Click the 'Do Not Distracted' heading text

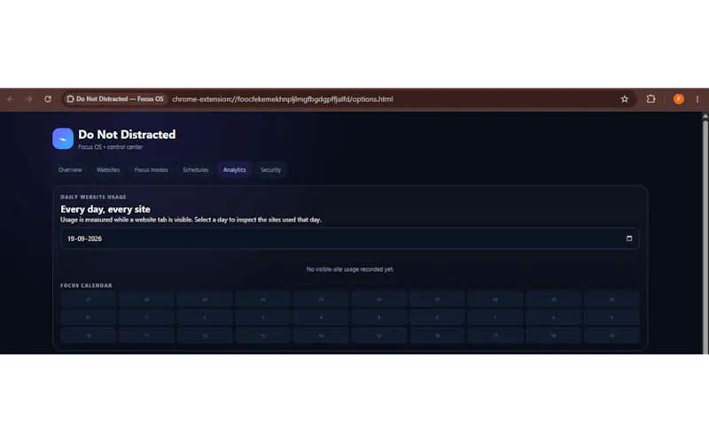127,135
